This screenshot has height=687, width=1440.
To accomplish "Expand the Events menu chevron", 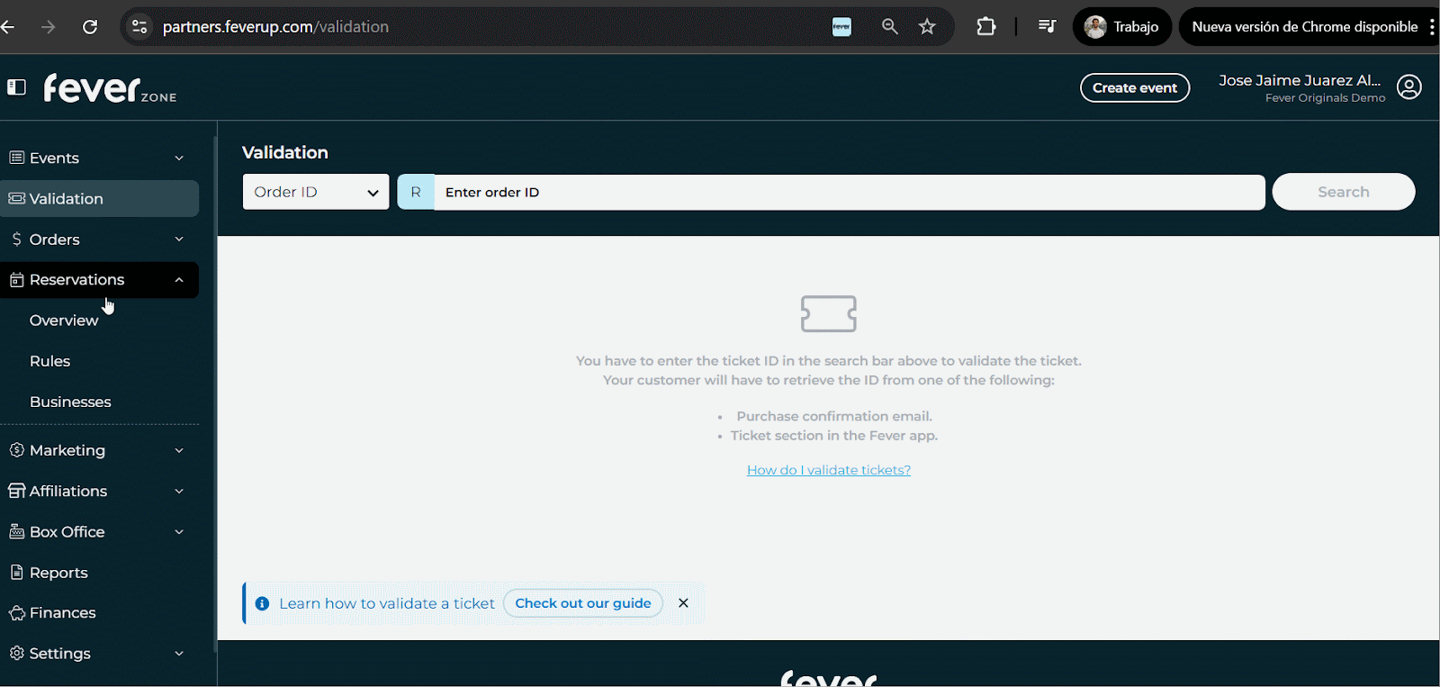I will [179, 158].
